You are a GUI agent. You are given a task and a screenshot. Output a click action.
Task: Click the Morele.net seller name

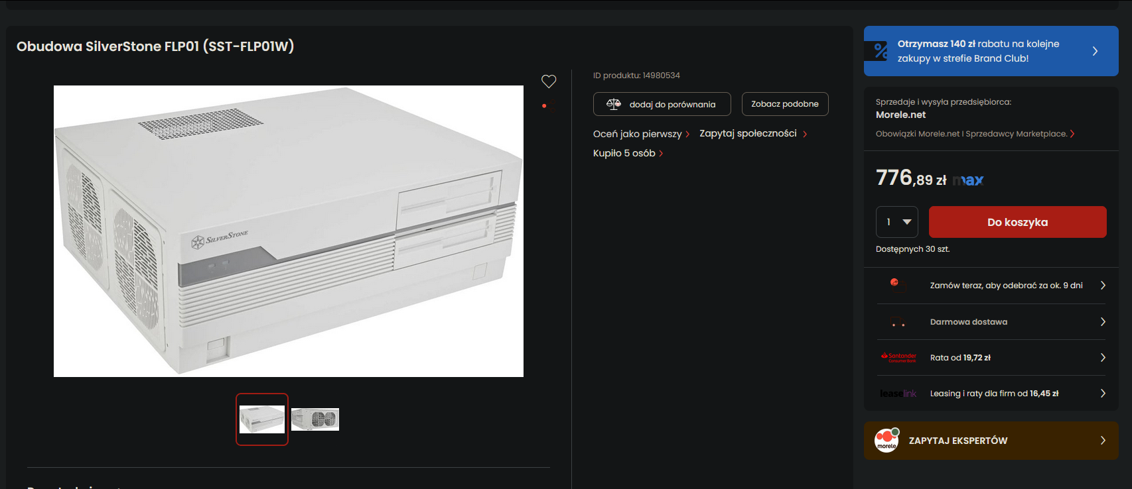[900, 115]
